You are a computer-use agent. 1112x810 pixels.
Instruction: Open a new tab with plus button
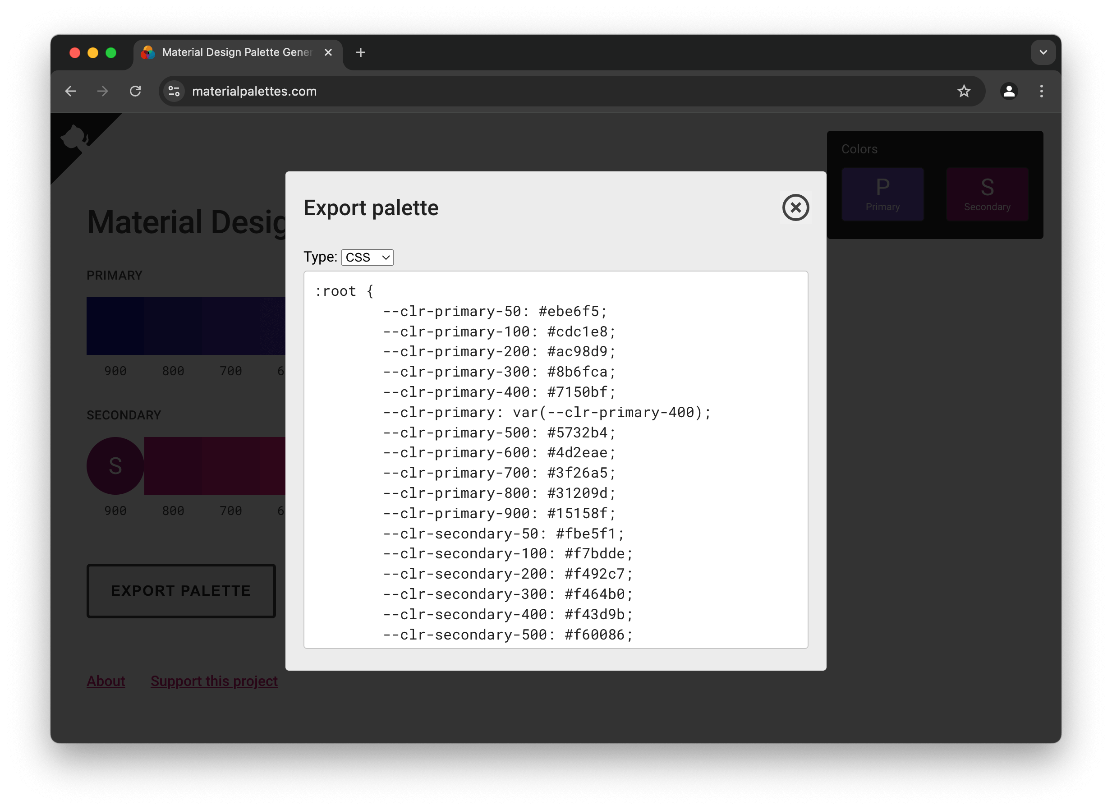[x=360, y=52]
